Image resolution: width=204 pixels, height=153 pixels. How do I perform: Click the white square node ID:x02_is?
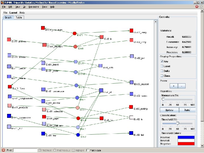(x=131, y=118)
